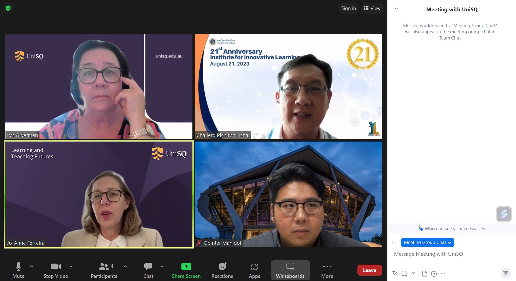Click the send message arrow icon
This screenshot has width=516, height=281.
(x=506, y=273)
